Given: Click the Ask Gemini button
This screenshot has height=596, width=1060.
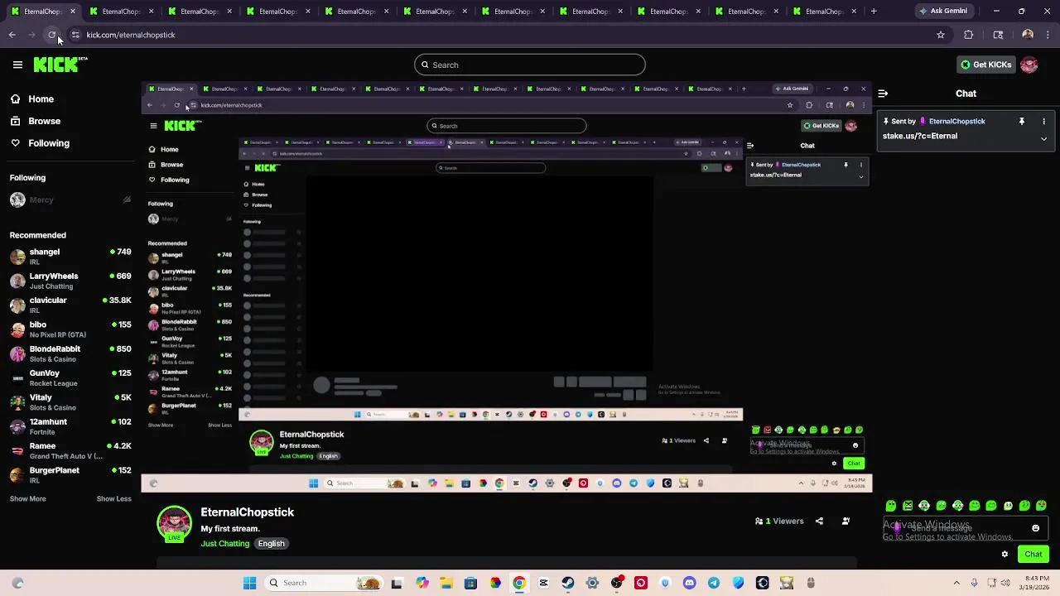Looking at the screenshot, I should click(943, 11).
